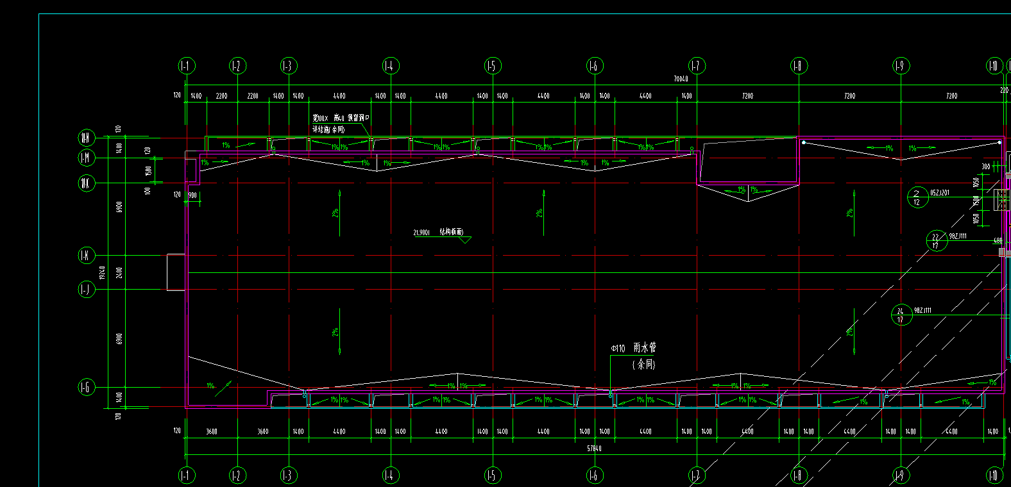Viewport: 1011px width, 487px height.
Task: Select the 480 dimension text
Action: [998, 241]
